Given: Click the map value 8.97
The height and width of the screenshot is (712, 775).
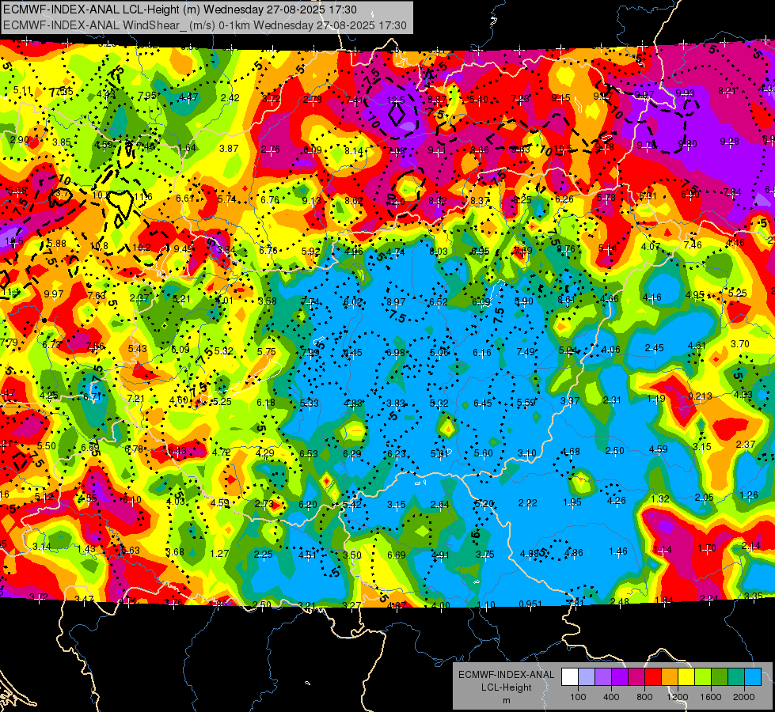Looking at the screenshot, I should click(x=396, y=301).
